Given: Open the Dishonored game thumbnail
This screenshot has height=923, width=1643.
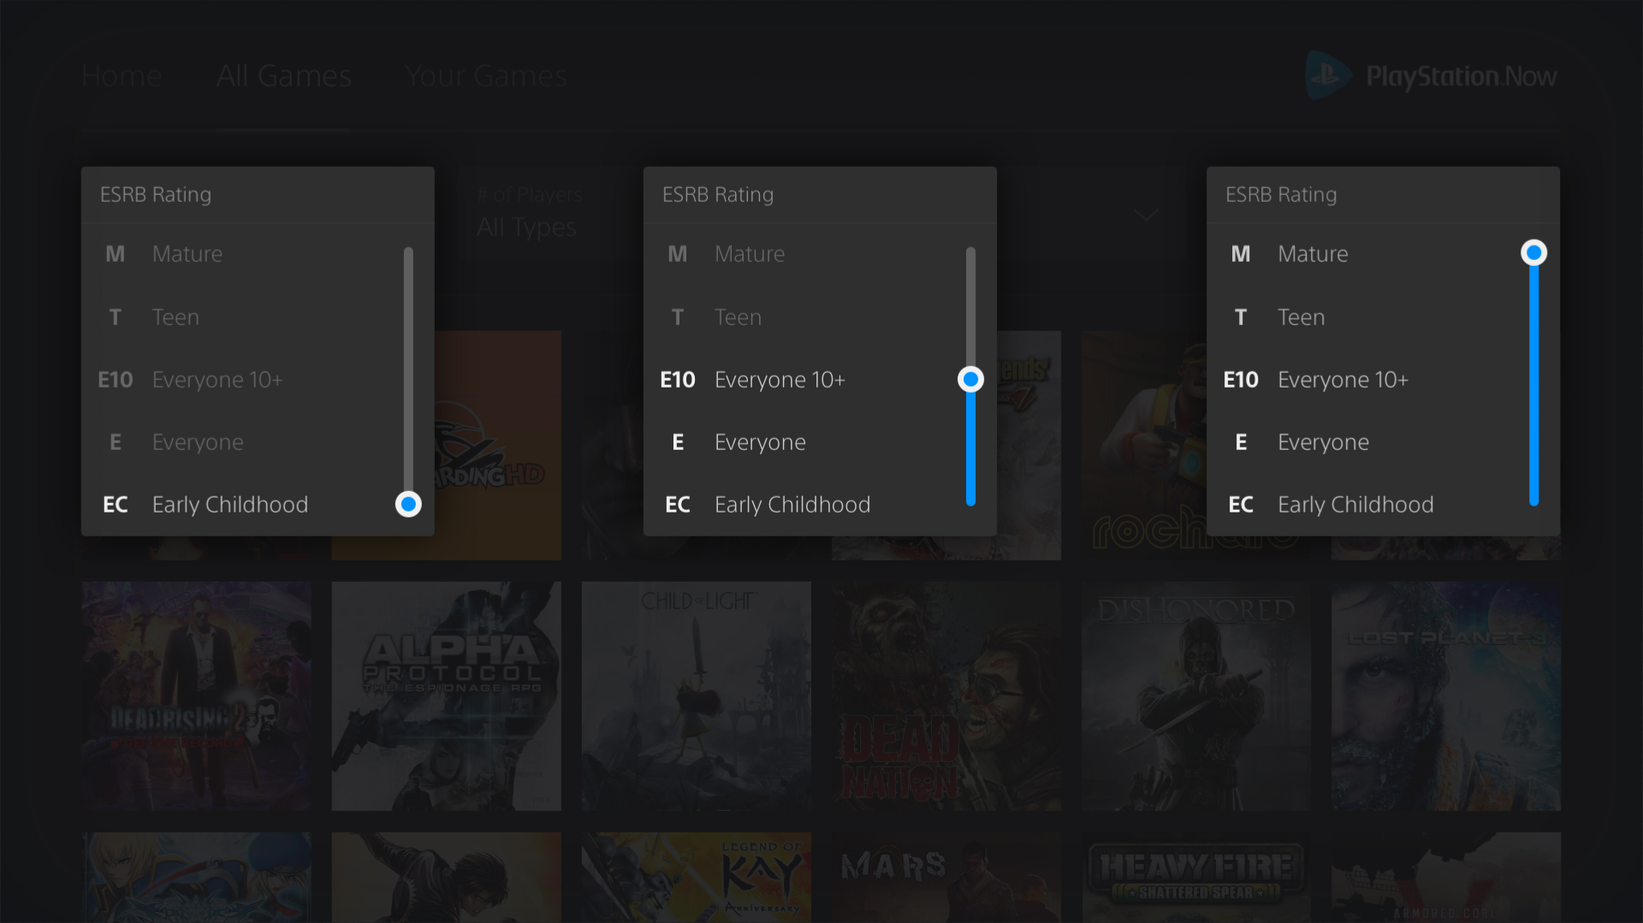Looking at the screenshot, I should pos(1195,696).
